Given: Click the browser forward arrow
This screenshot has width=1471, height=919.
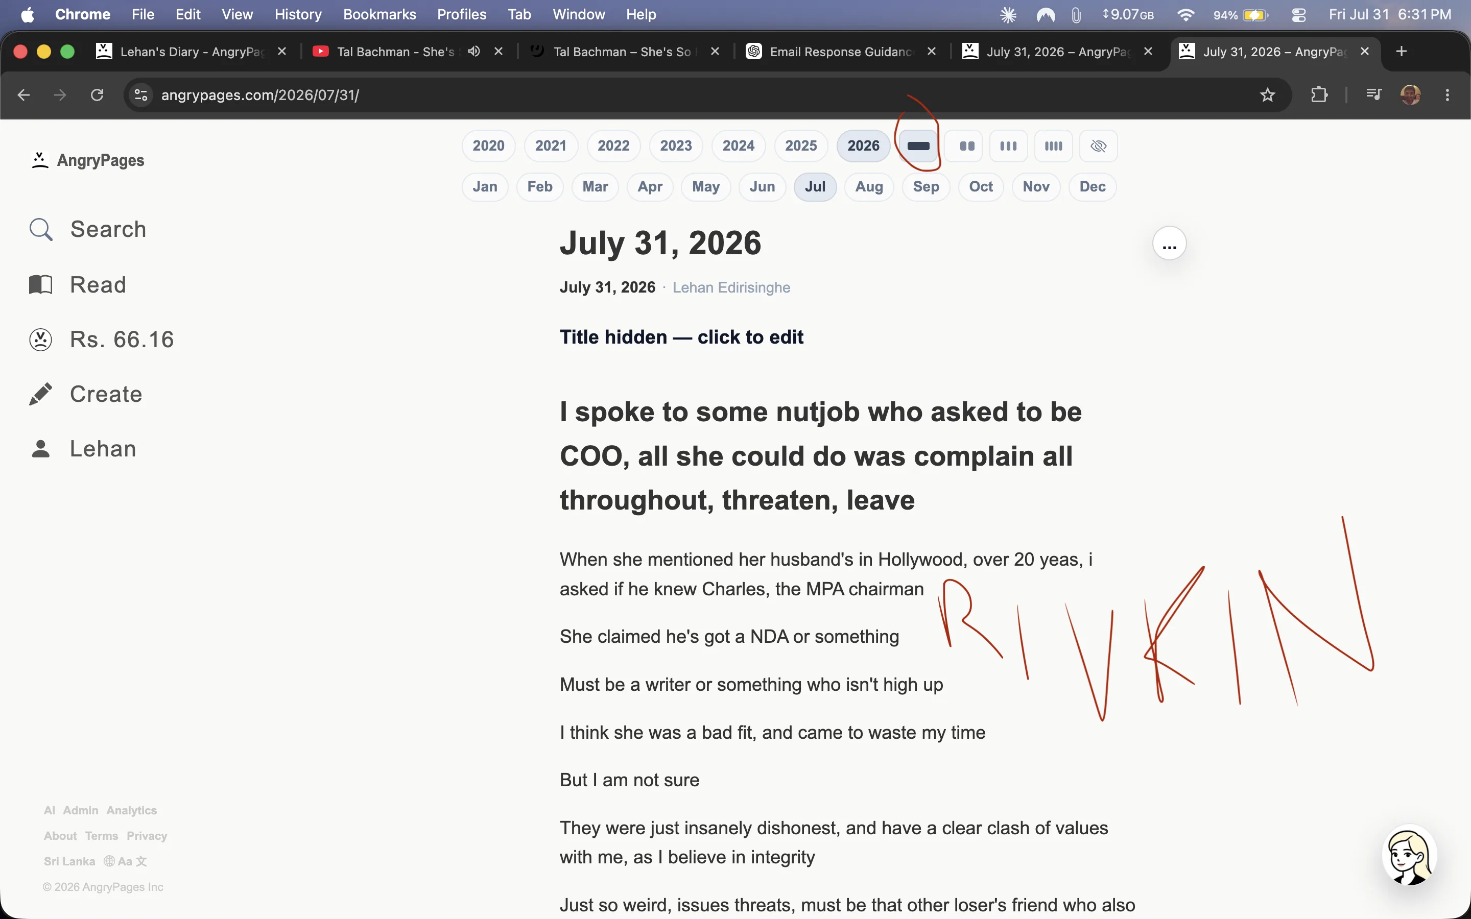Looking at the screenshot, I should tap(60, 95).
